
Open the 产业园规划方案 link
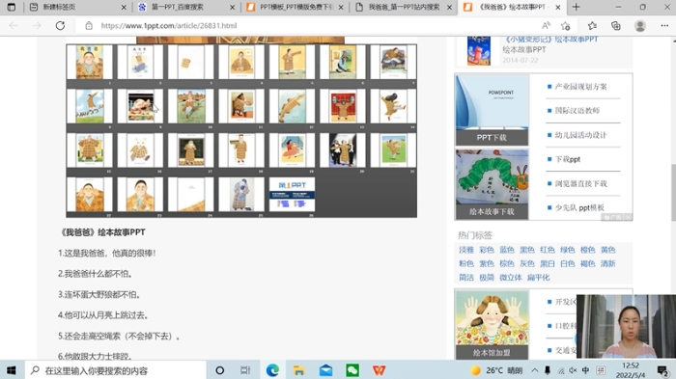[580, 87]
